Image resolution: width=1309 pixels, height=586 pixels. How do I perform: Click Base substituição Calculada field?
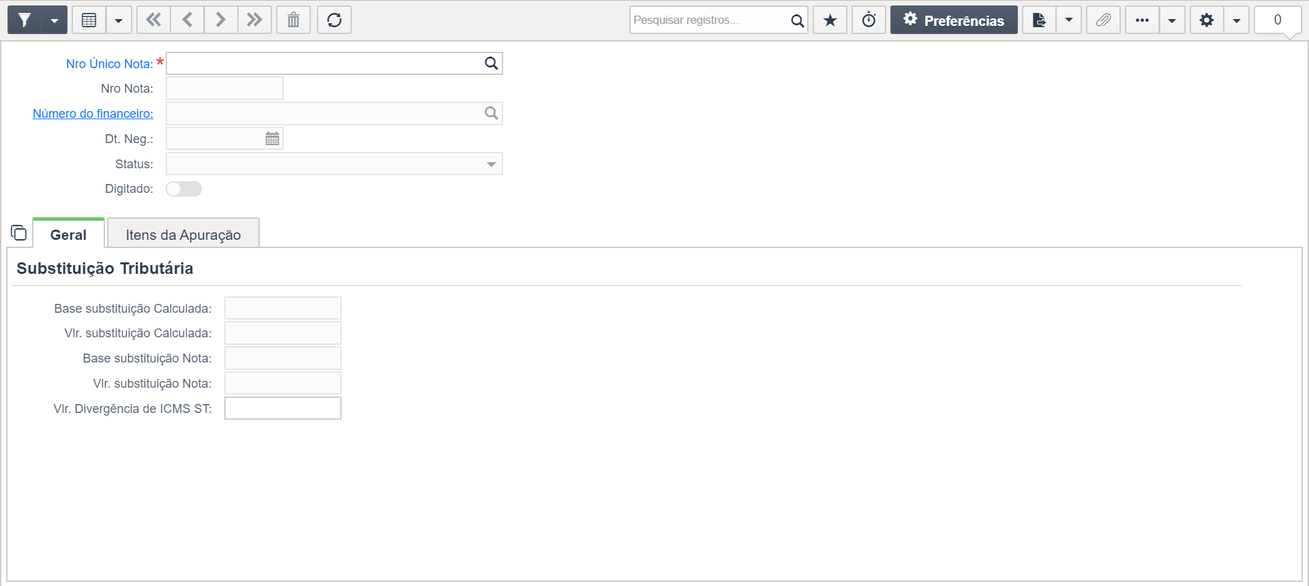point(283,308)
